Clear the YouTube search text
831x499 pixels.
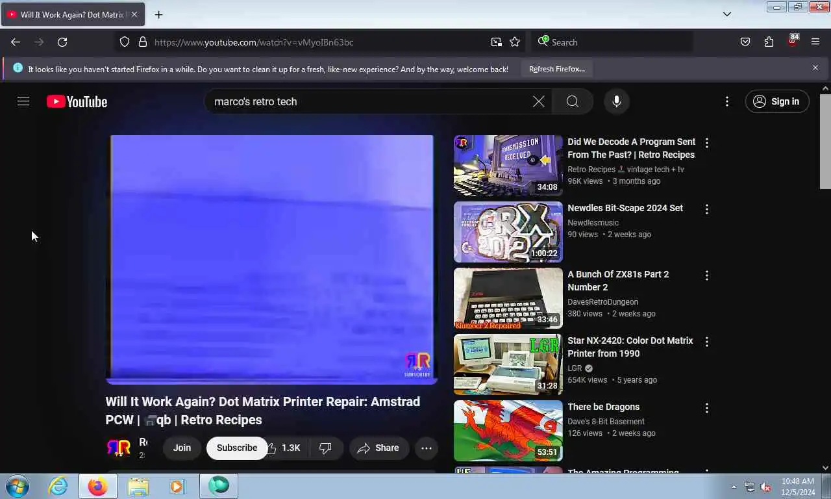click(x=538, y=101)
